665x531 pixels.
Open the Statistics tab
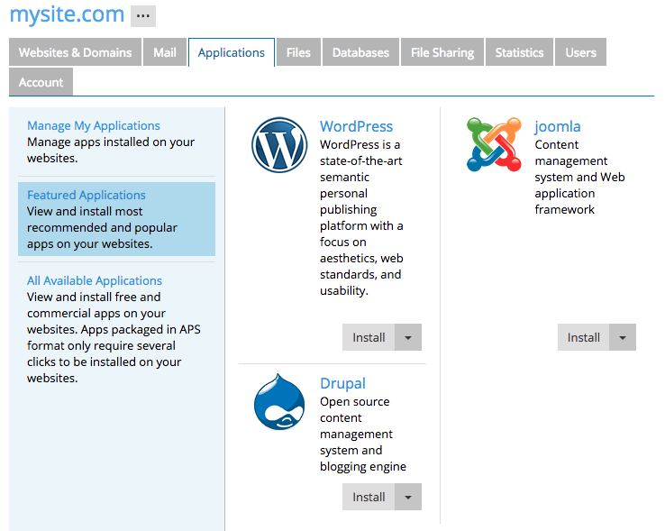519,52
